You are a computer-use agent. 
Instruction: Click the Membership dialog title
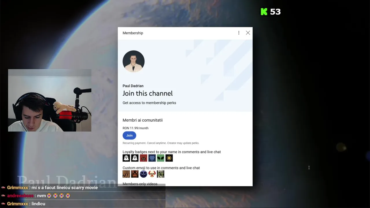133,33
